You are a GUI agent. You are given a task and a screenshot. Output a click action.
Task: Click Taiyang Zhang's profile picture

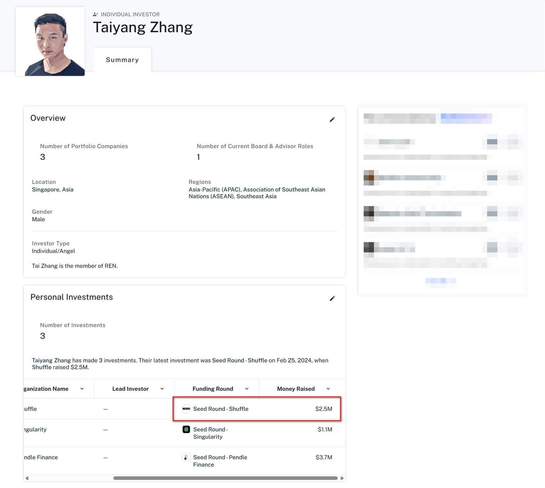(x=50, y=41)
